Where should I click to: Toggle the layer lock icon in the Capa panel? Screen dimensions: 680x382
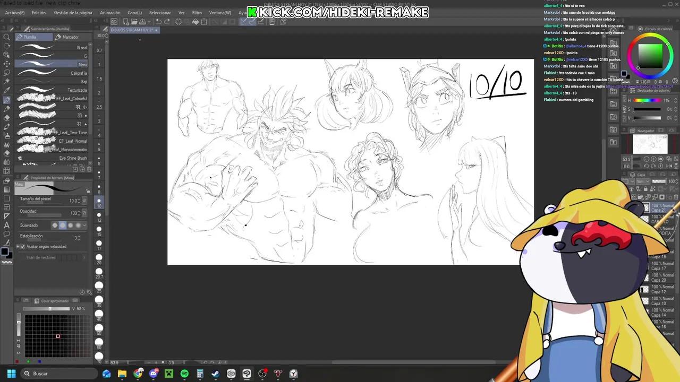coord(646,189)
